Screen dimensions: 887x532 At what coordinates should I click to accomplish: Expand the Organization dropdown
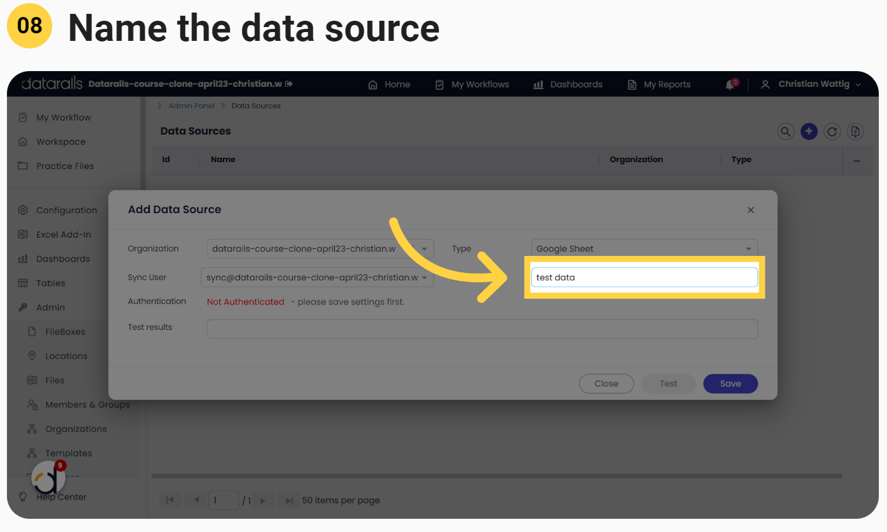[320, 249]
